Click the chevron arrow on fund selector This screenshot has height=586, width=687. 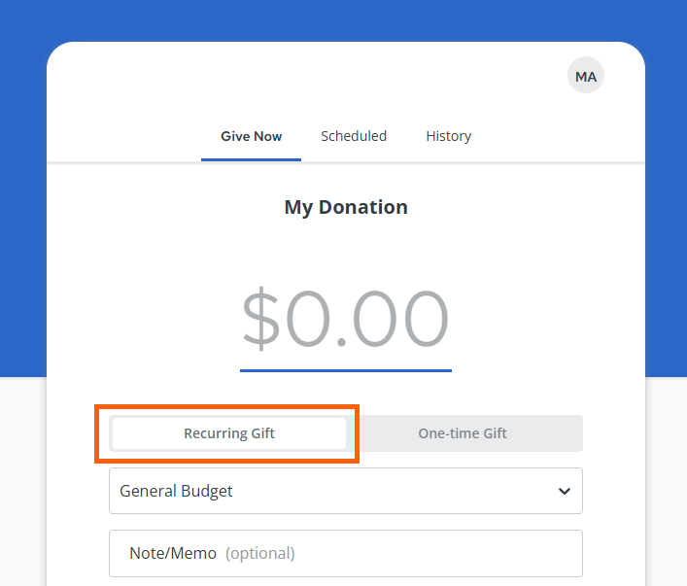[565, 491]
